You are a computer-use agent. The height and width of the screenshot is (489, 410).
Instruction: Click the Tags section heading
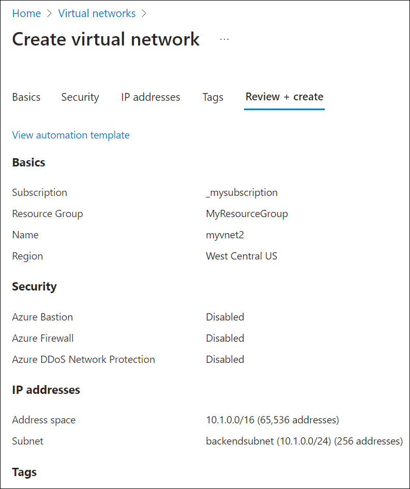pos(24,472)
